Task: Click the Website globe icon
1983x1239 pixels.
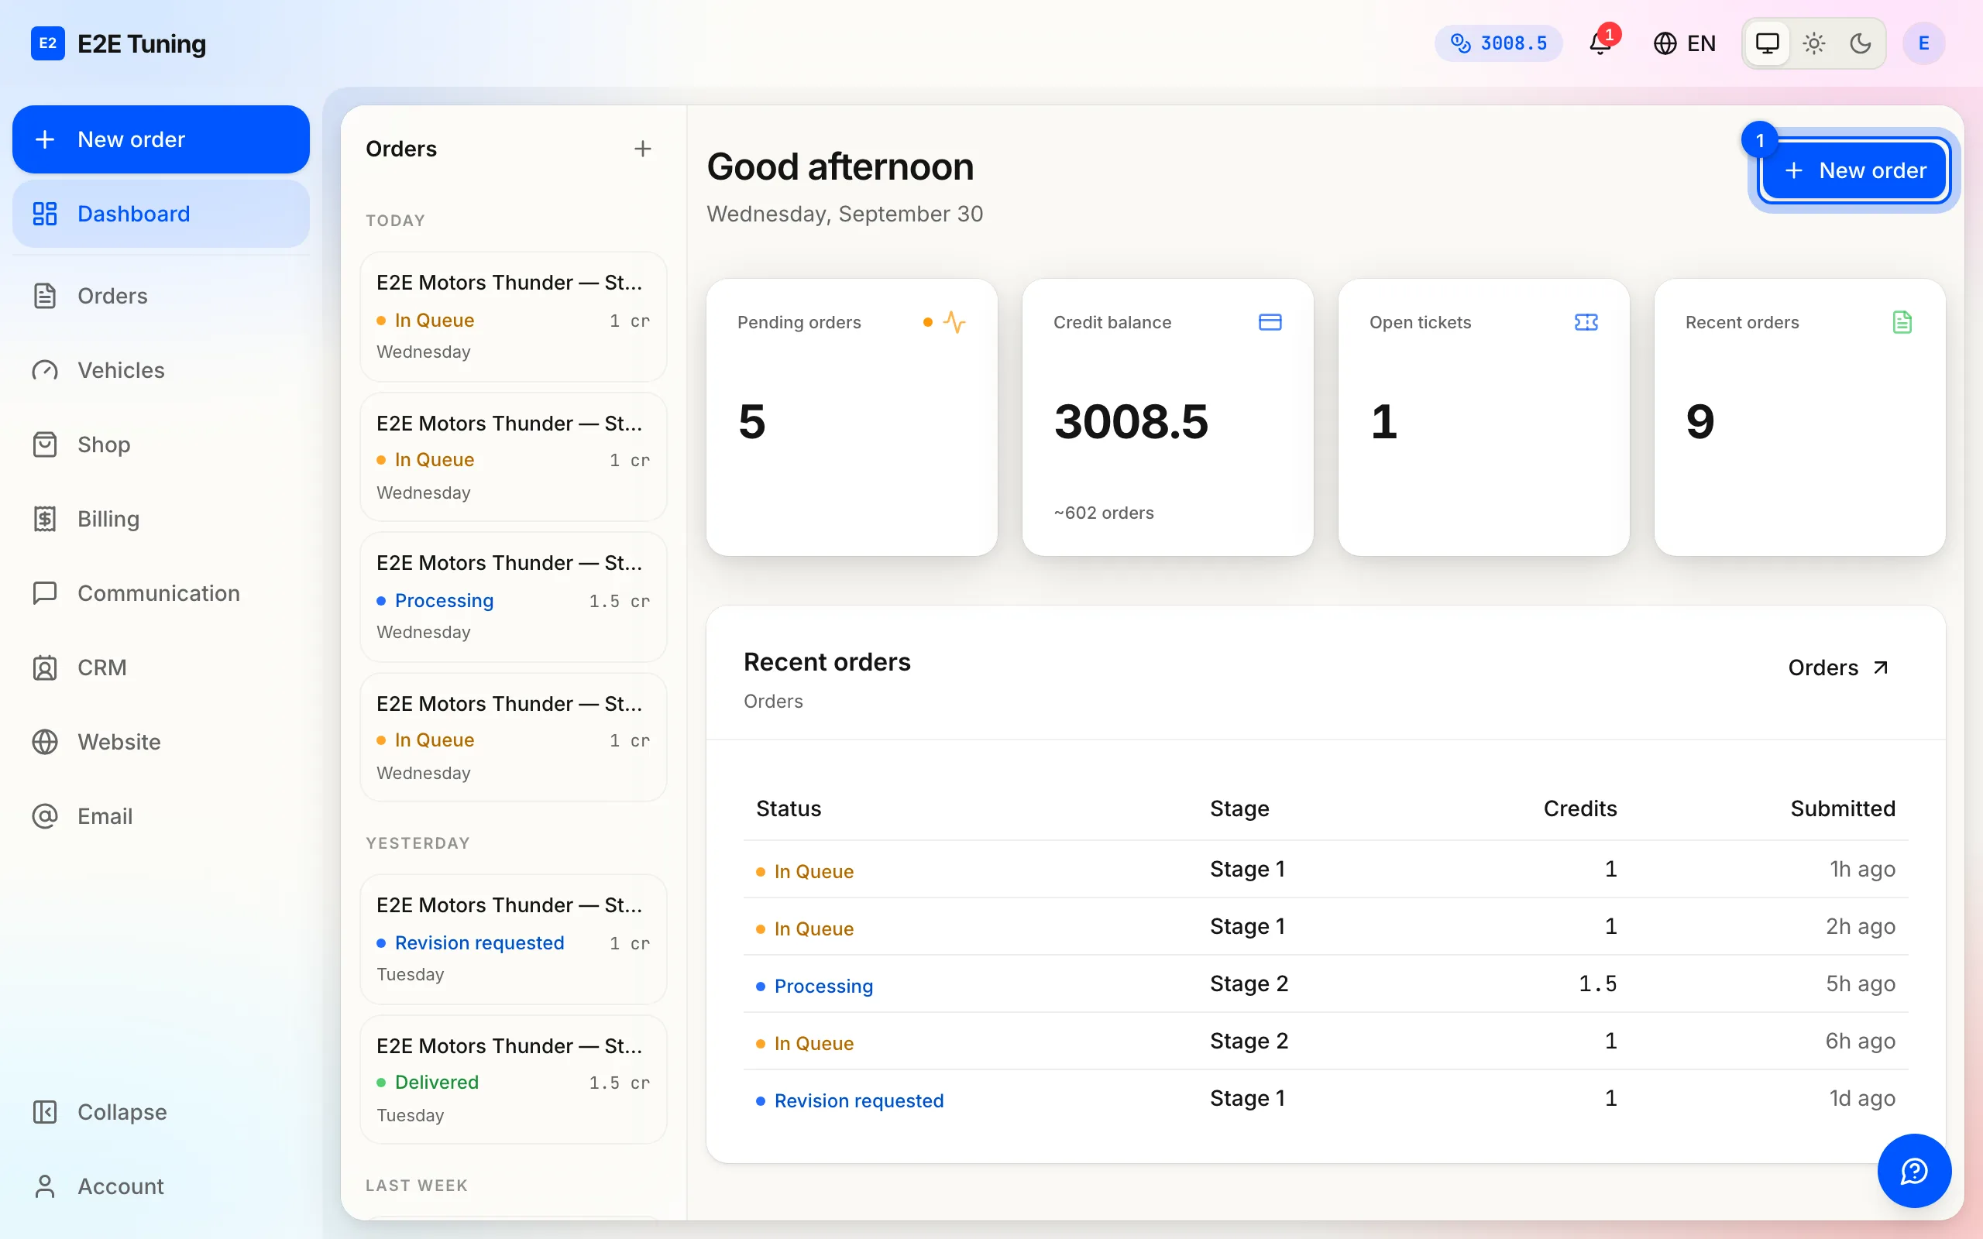Action: point(44,742)
